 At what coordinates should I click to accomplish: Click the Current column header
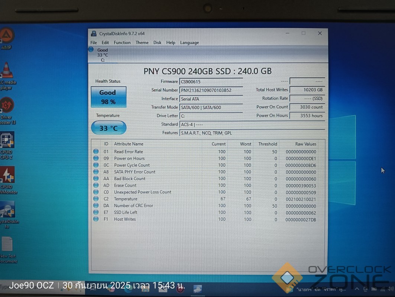(218, 144)
